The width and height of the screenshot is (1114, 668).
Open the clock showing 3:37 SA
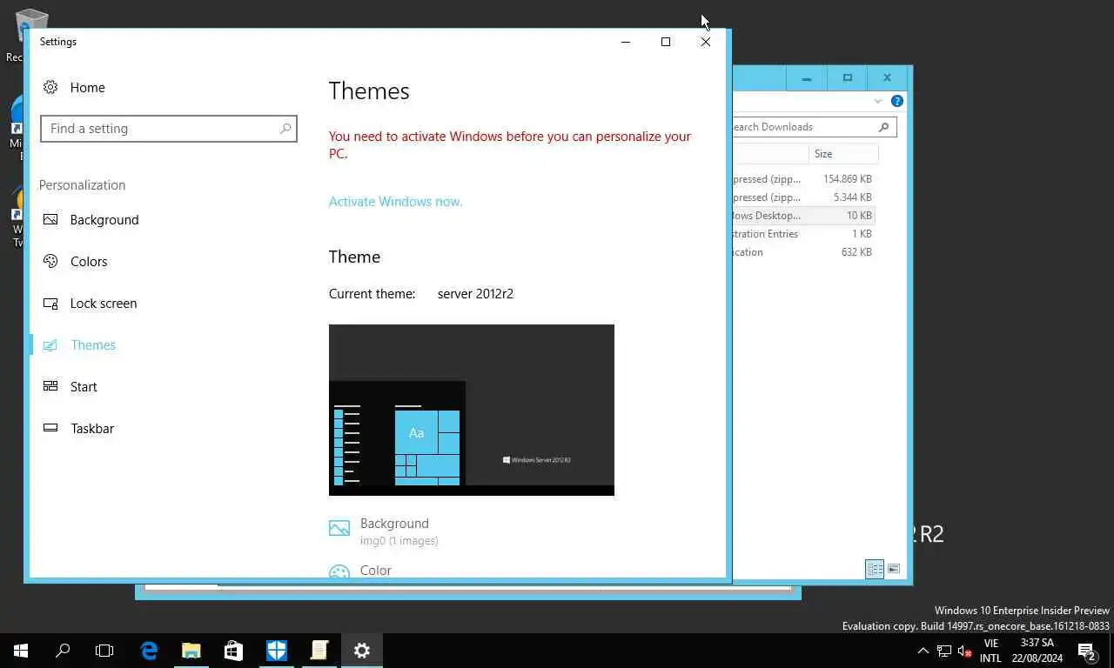1037,651
